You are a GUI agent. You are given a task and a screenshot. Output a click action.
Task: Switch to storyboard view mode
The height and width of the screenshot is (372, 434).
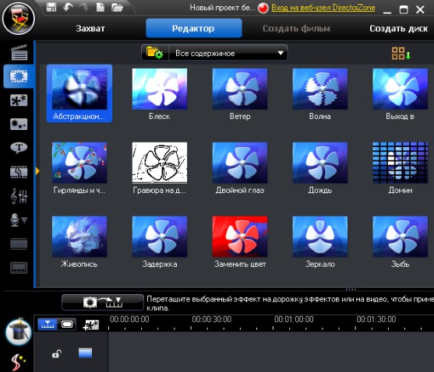(x=67, y=324)
